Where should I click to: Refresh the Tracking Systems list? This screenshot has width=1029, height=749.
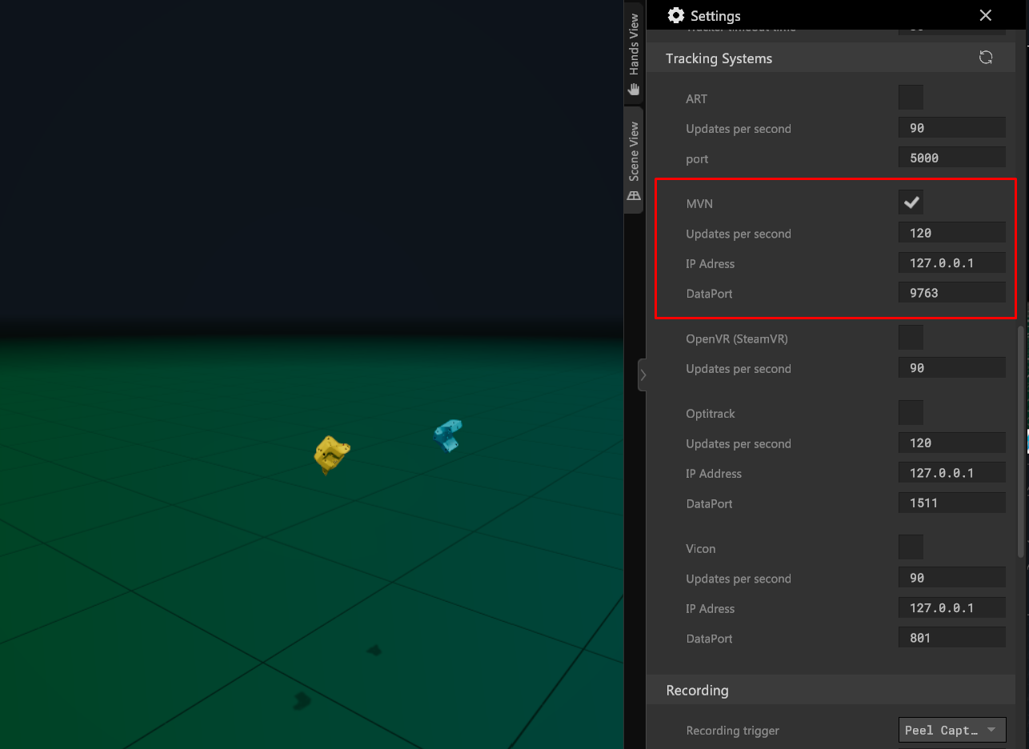tap(986, 58)
